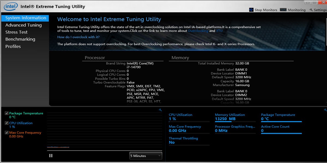Click 'i7-14700' brand string text
Image resolution: width=327 pixels, height=163 pixels.
coord(134,67)
